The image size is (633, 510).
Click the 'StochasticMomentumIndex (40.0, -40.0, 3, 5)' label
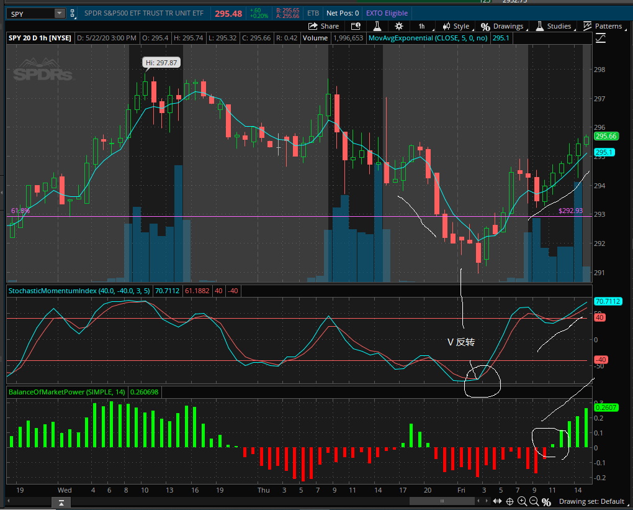[x=79, y=291]
